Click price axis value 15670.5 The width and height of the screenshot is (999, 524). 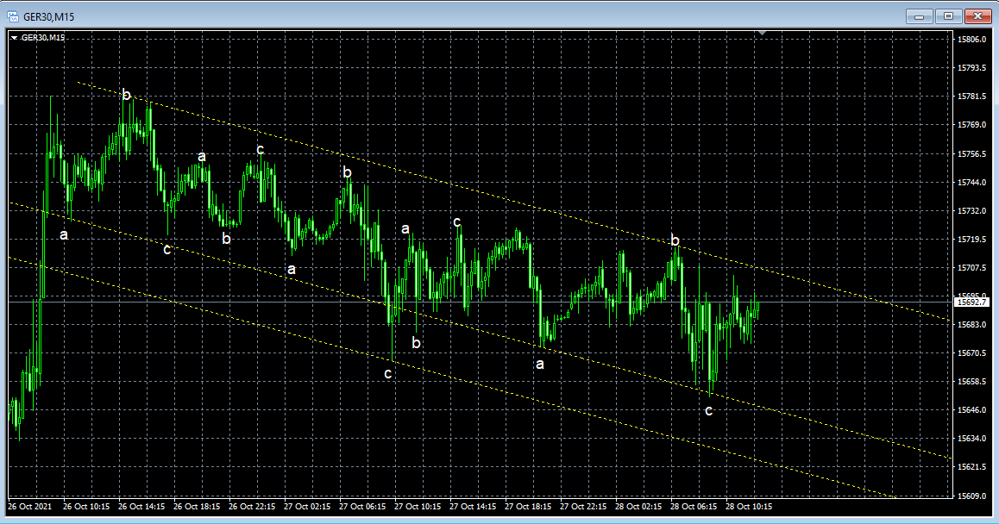[971, 352]
